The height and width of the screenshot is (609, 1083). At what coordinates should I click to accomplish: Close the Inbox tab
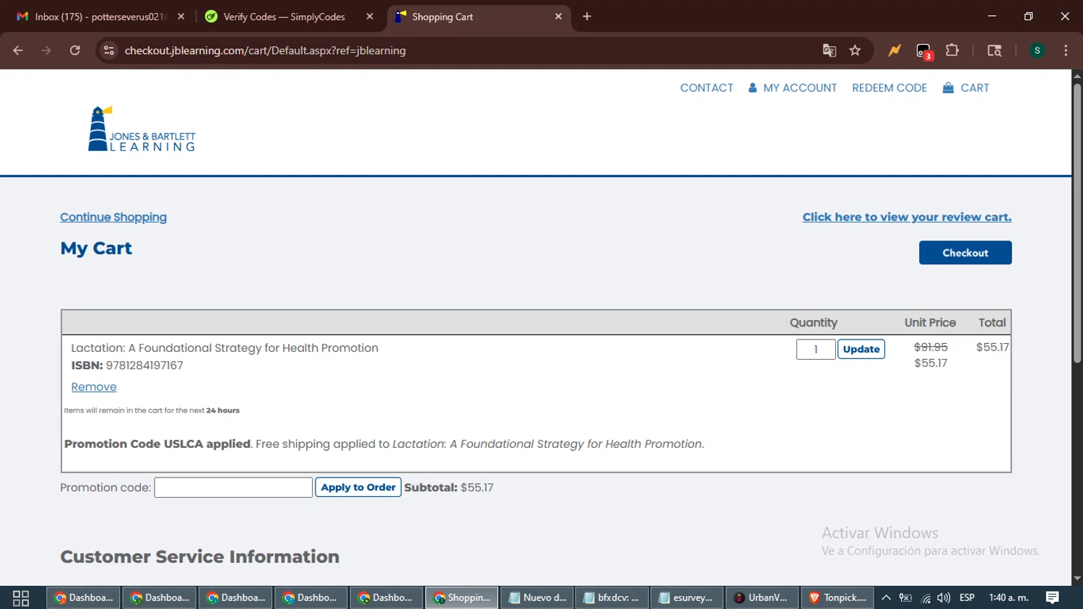coord(181,17)
